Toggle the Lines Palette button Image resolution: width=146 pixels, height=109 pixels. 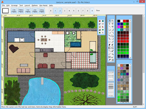pyautogui.click(x=35, y=11)
